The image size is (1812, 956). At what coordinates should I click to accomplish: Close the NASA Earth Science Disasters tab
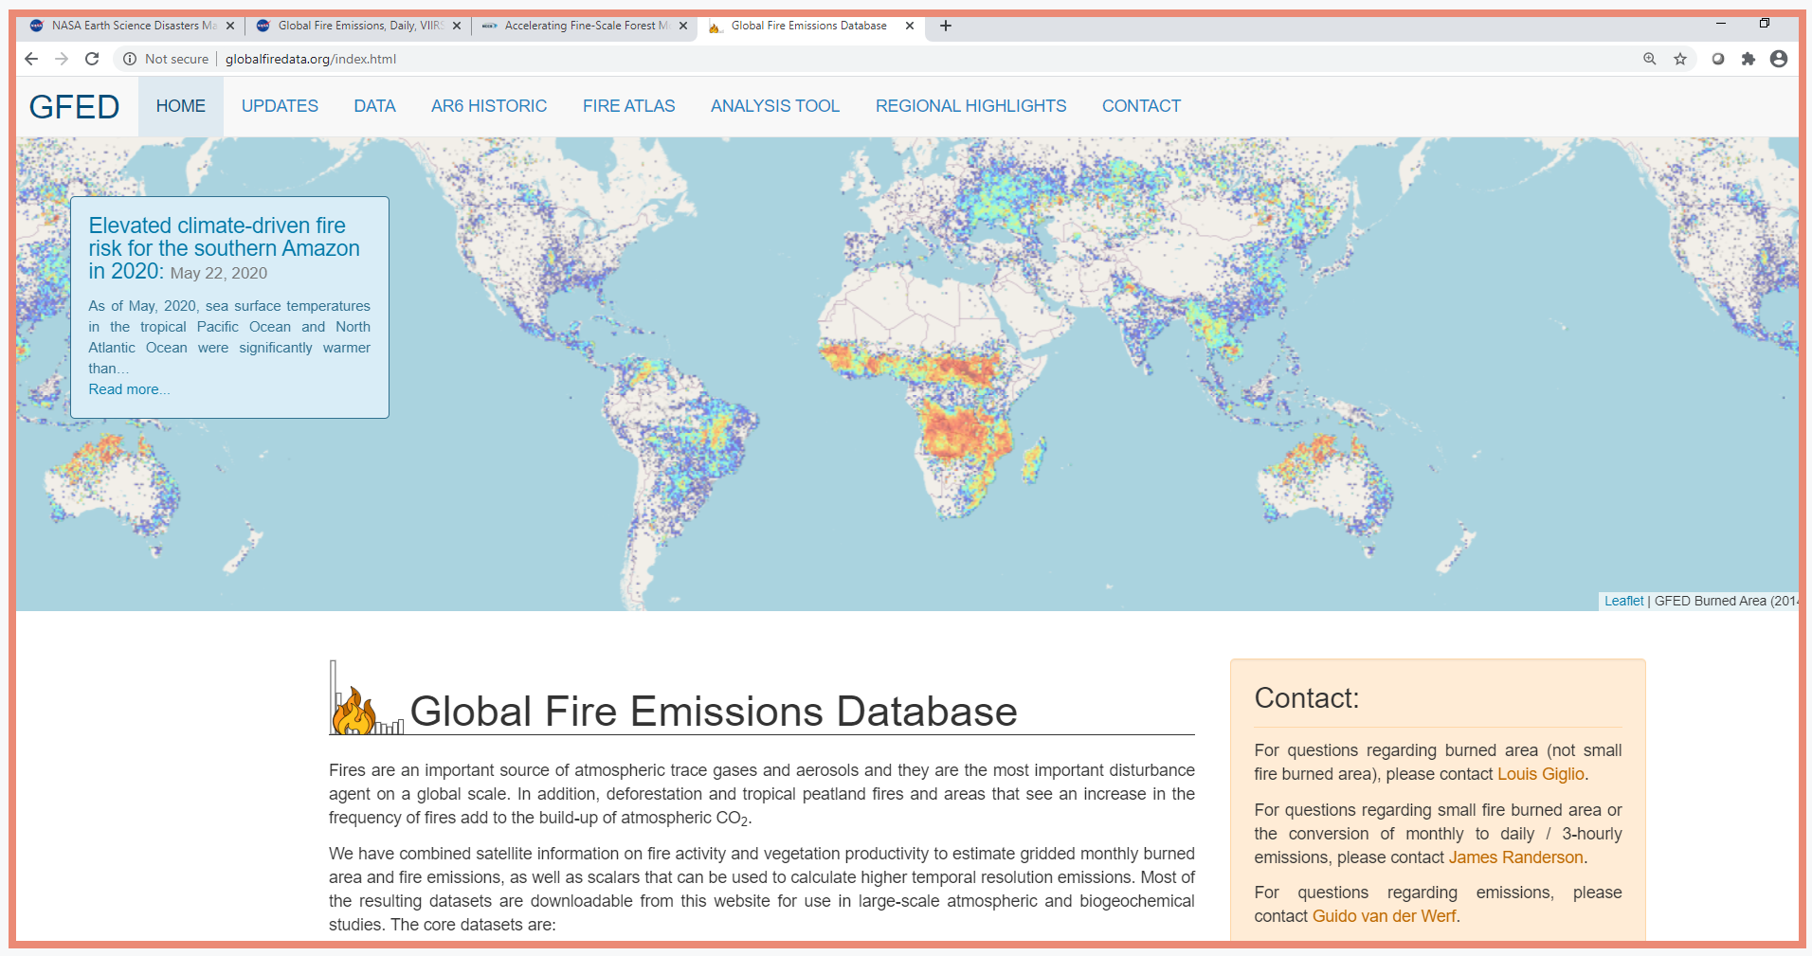coord(230,26)
